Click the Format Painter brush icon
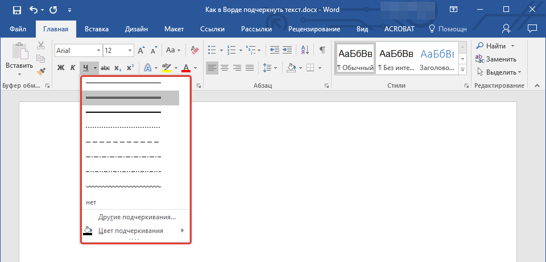The height and width of the screenshot is (262, 546). [41, 72]
